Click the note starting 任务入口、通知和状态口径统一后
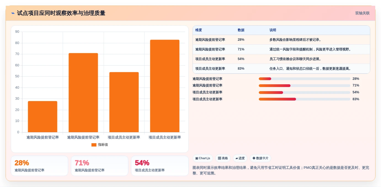The image size is (381, 187). point(311,69)
